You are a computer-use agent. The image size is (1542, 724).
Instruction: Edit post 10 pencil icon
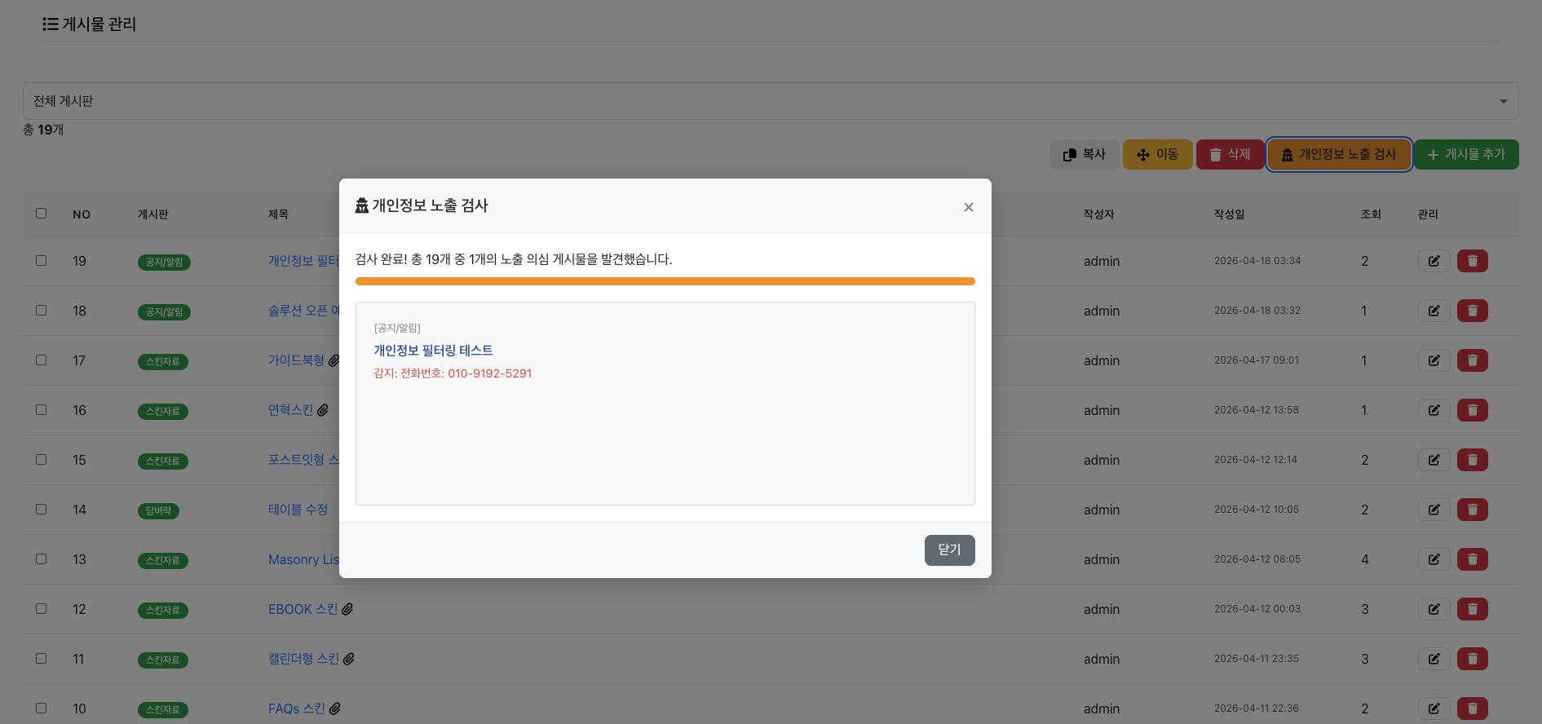tap(1434, 709)
